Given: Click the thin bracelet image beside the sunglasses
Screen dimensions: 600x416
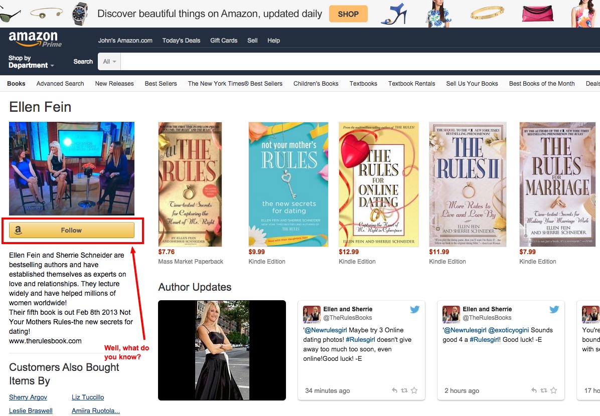Looking at the screenshot, I should point(46,14).
